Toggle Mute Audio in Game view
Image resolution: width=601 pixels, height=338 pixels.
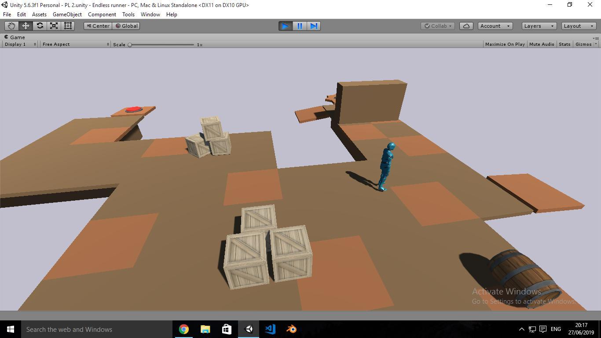pos(542,44)
